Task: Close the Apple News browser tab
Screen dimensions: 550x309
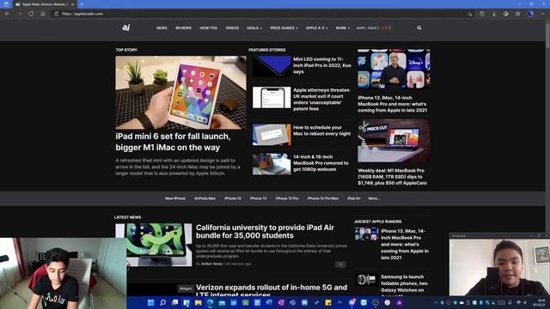Action: (72, 4)
